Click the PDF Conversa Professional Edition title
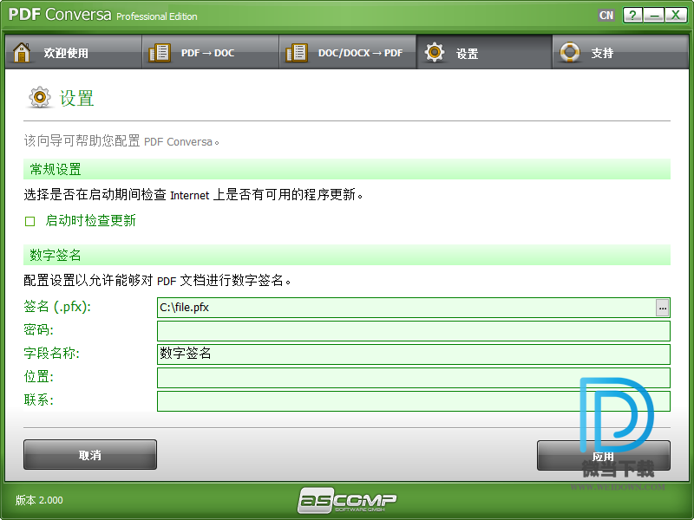The height and width of the screenshot is (520, 694). pos(102,15)
